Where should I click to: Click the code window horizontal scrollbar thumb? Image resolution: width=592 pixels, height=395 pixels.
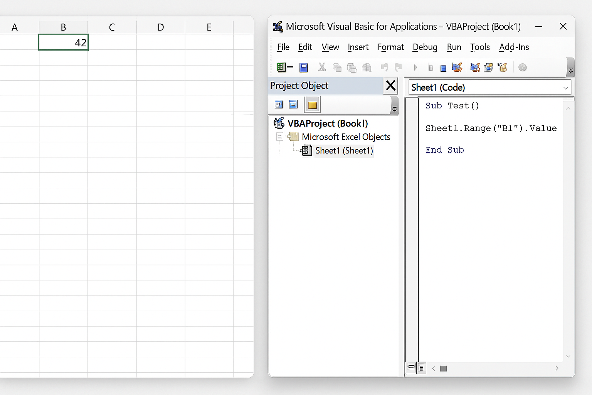(444, 368)
